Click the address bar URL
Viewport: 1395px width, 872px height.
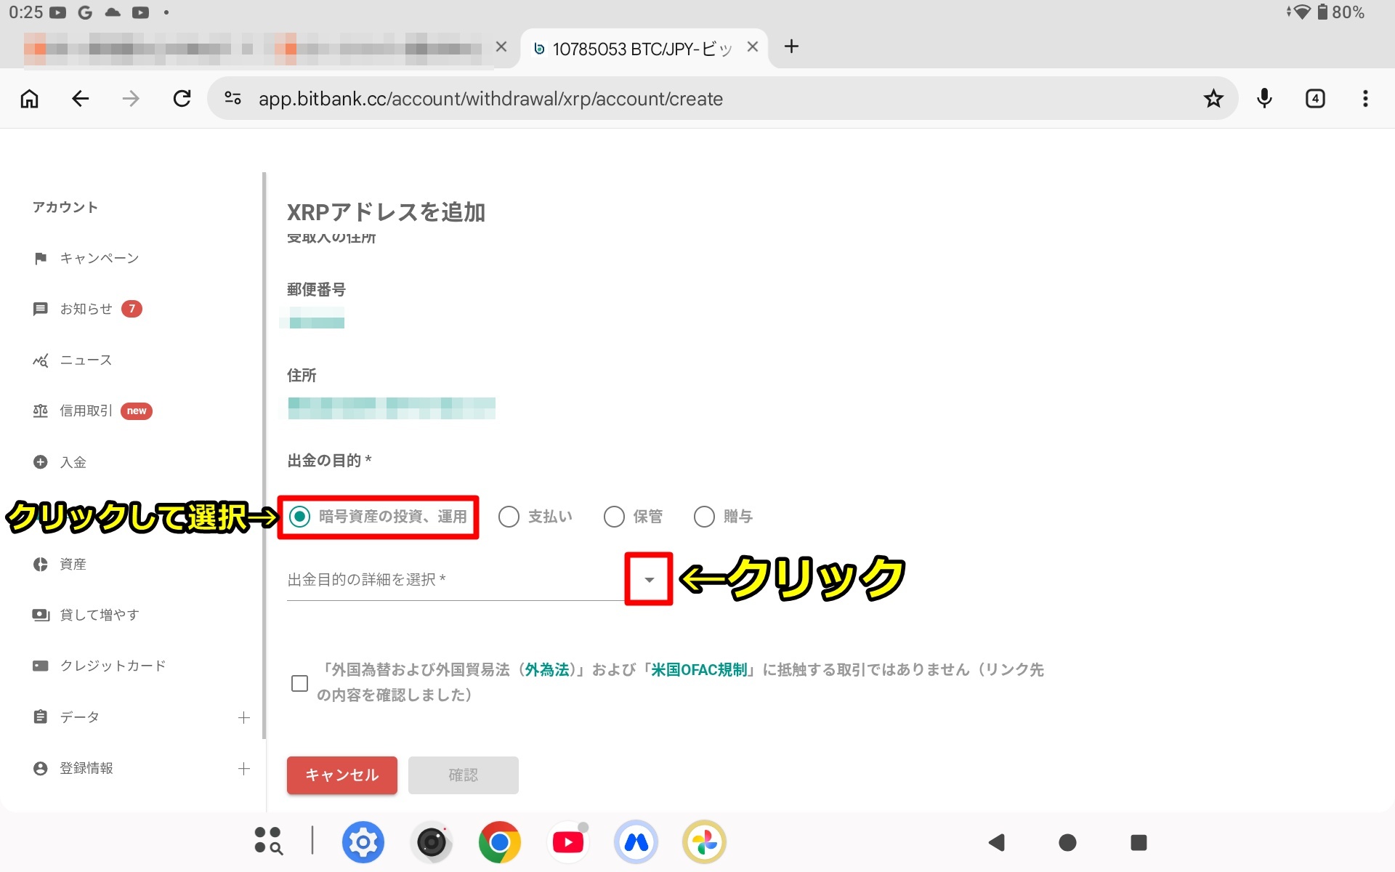[x=490, y=99]
